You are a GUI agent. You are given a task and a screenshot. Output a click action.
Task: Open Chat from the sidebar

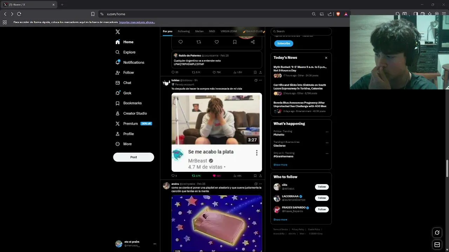[x=123, y=83]
